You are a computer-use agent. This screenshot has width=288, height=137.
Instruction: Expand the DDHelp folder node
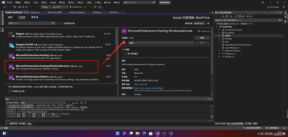[x=219, y=39]
